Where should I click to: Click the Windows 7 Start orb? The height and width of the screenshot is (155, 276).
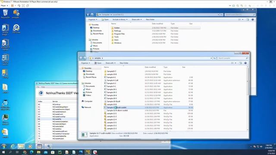4,146
